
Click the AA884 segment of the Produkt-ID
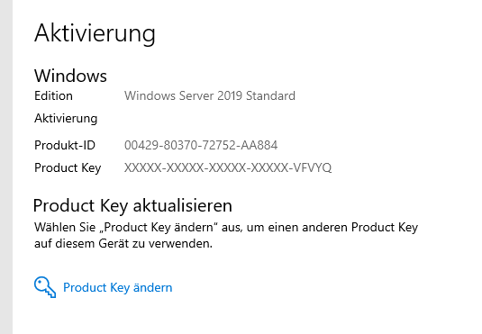coord(259,145)
